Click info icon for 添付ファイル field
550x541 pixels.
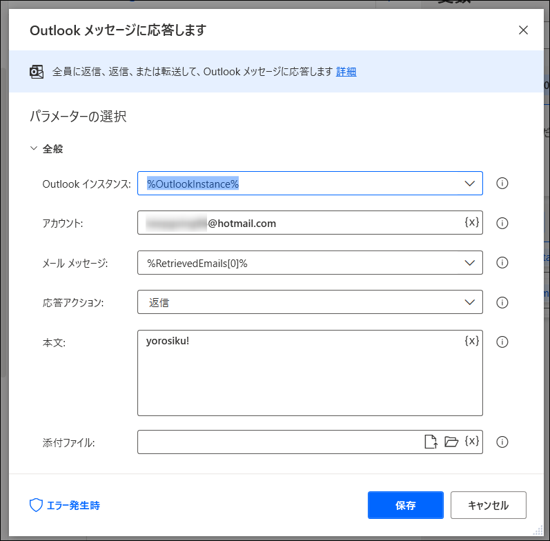pos(502,442)
